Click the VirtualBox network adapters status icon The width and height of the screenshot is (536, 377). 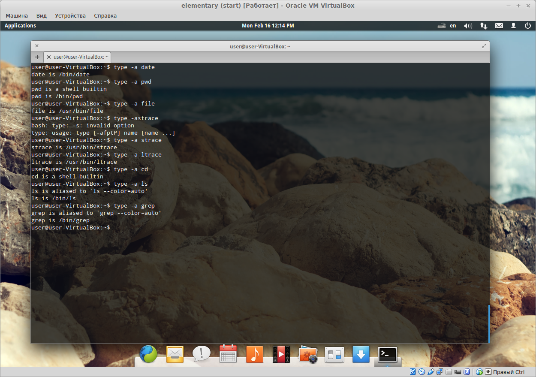pos(440,372)
